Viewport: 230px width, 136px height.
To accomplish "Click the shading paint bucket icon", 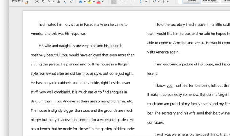I will coord(155,2).
